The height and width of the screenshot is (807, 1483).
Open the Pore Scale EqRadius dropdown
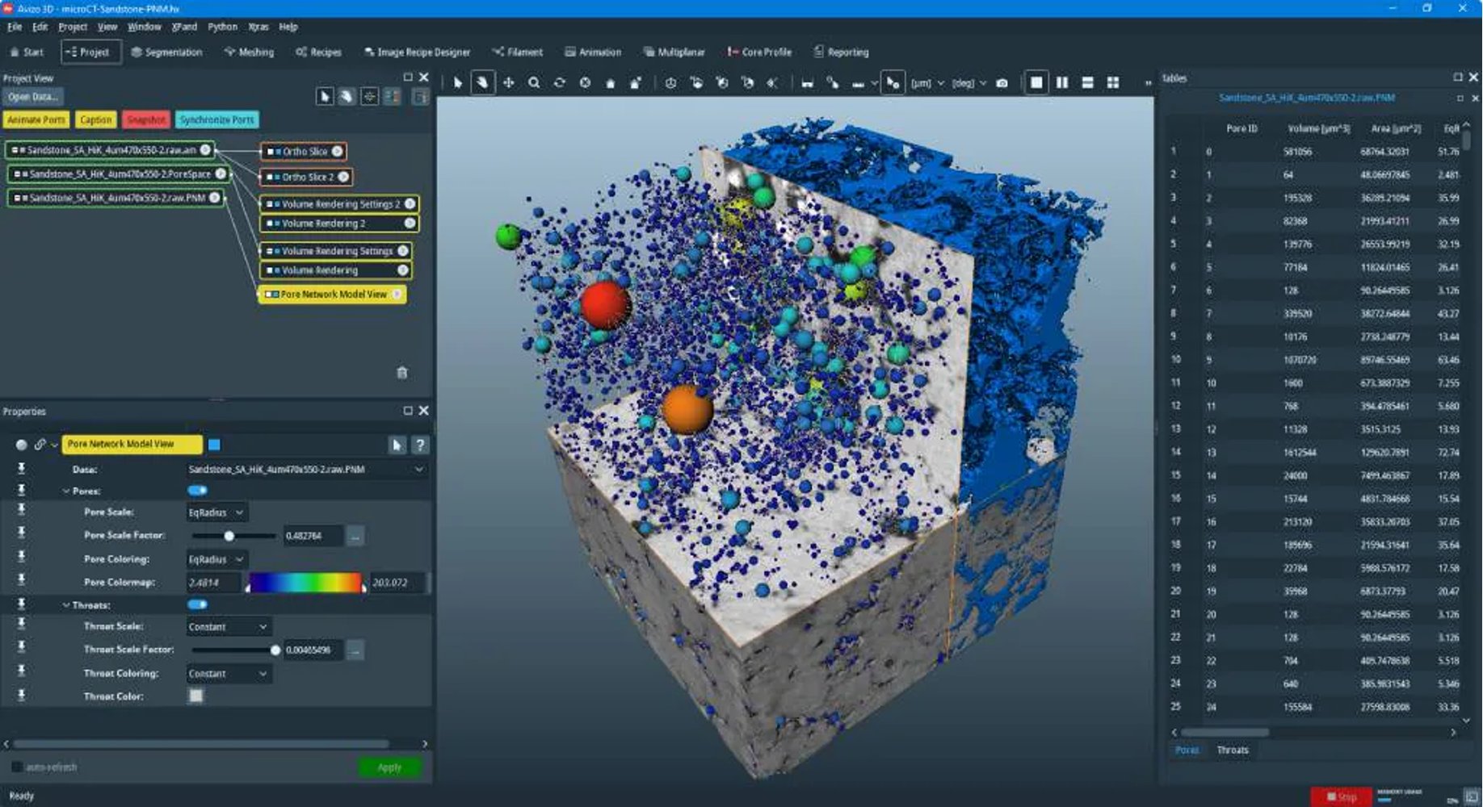point(216,512)
